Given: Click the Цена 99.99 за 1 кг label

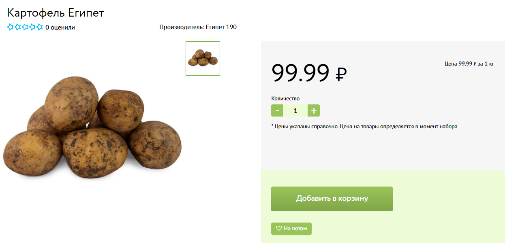Looking at the screenshot, I should pyautogui.click(x=469, y=64).
